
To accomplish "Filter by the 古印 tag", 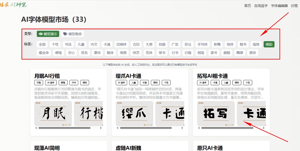I will (136, 44).
